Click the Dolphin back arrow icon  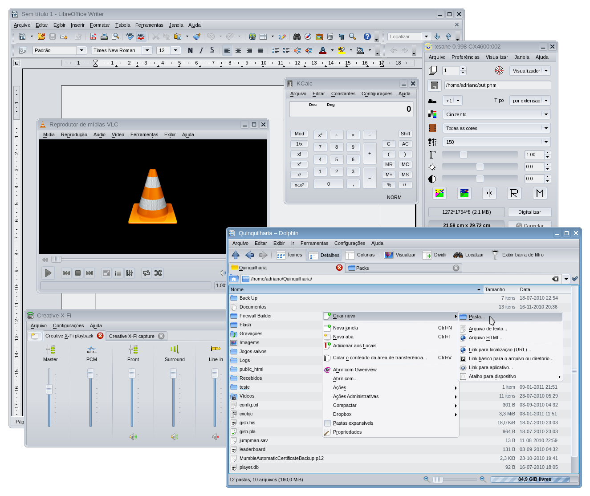click(250, 255)
